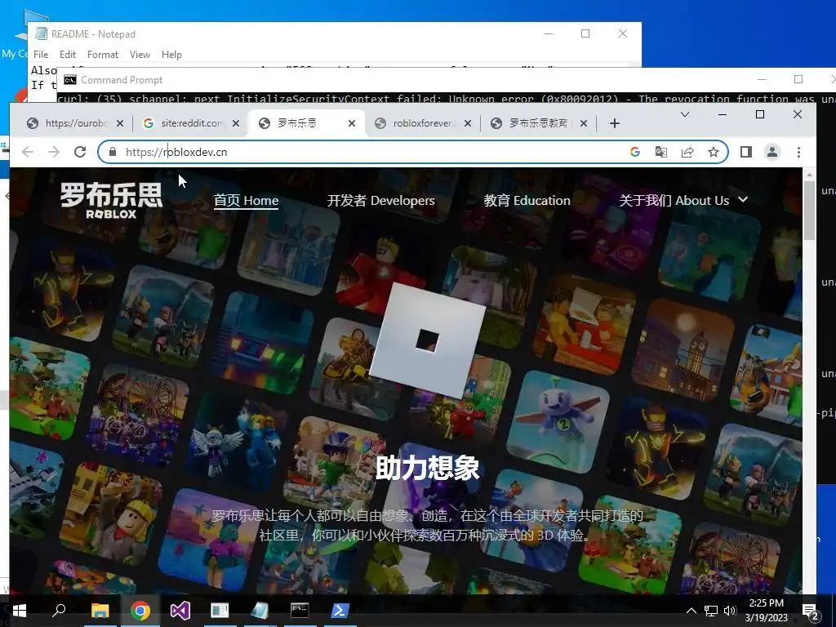Open Notepad's File menu
Screen dimensions: 836x627
click(41, 55)
